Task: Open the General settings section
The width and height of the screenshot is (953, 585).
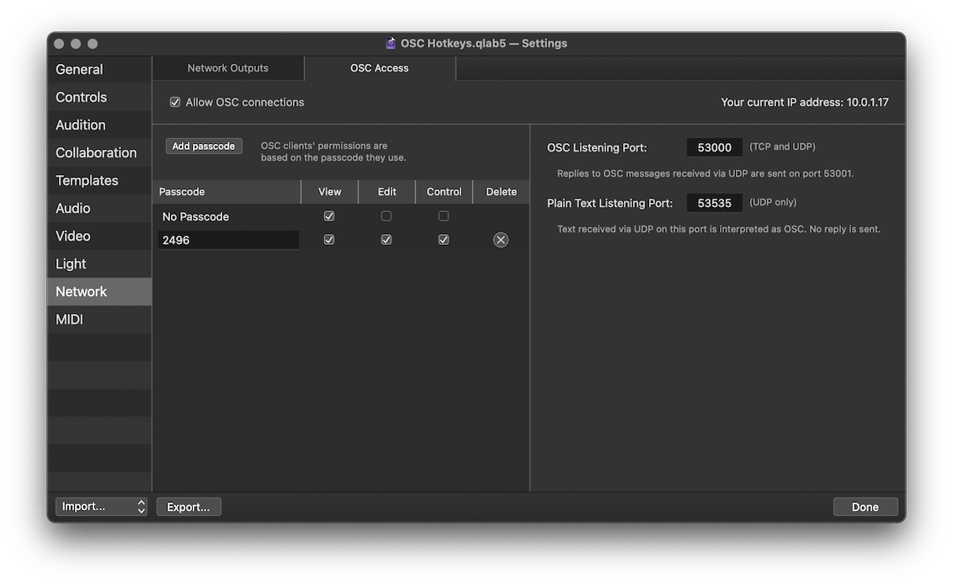Action: 79,70
